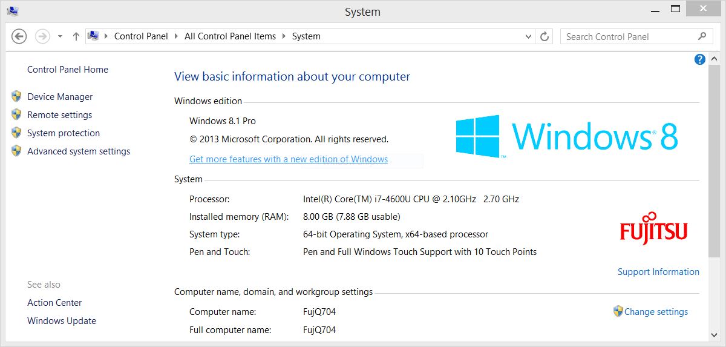Click the shield icon beside Change settings

coord(618,311)
